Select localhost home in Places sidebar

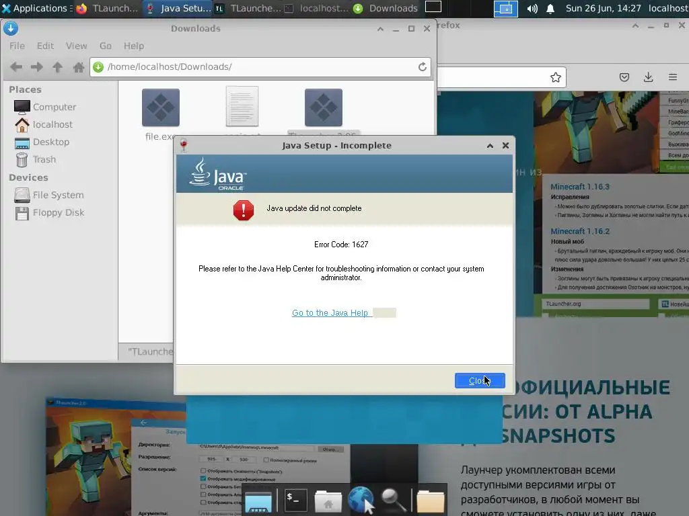click(43, 124)
